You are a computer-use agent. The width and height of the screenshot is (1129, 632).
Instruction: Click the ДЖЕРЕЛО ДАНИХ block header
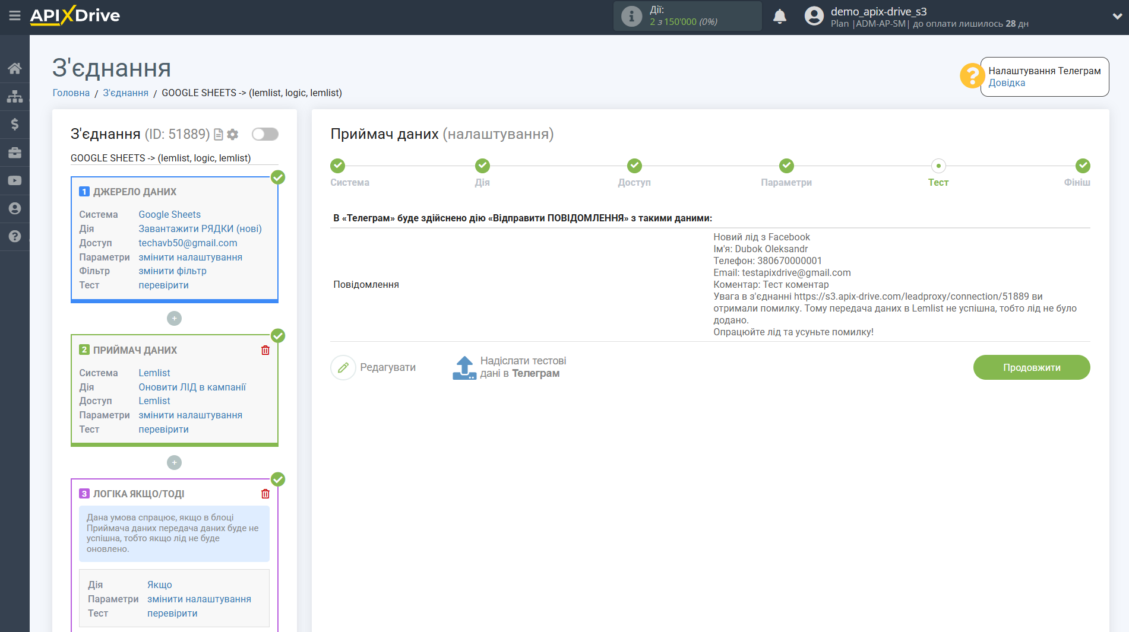tap(135, 192)
